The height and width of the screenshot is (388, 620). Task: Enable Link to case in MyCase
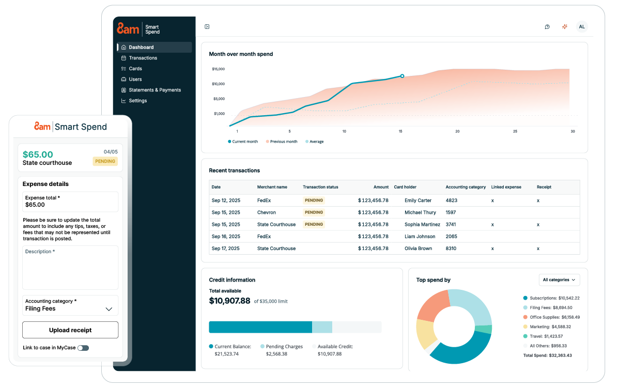coord(83,348)
